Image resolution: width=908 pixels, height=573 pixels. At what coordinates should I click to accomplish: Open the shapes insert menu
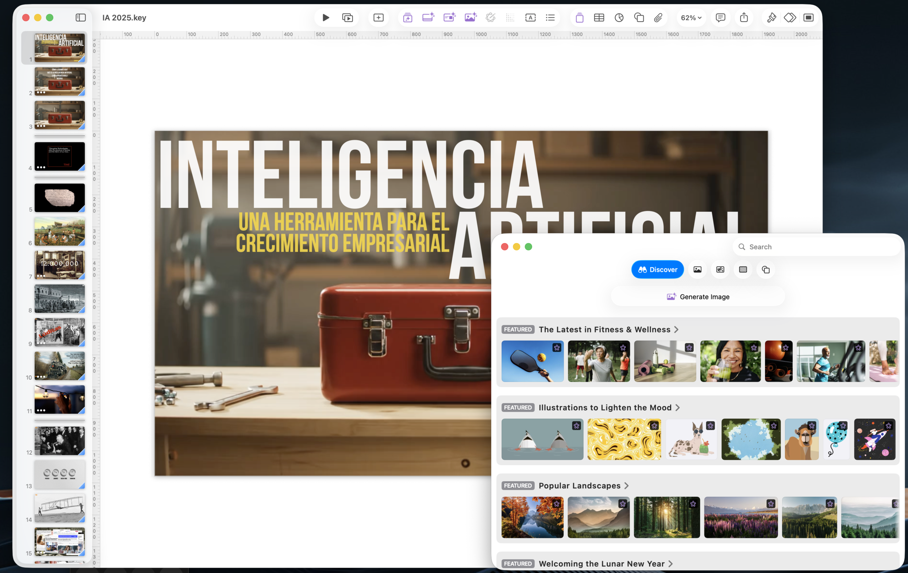tap(639, 18)
